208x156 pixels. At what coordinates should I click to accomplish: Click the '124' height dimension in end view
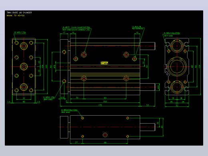pyautogui.click(x=200, y=66)
